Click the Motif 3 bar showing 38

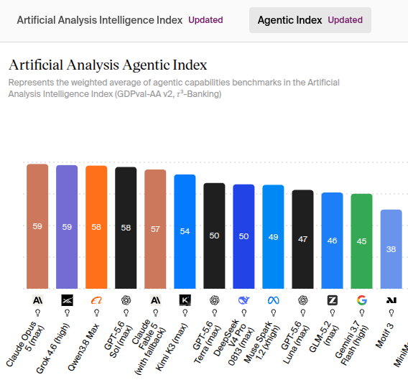tap(391, 249)
